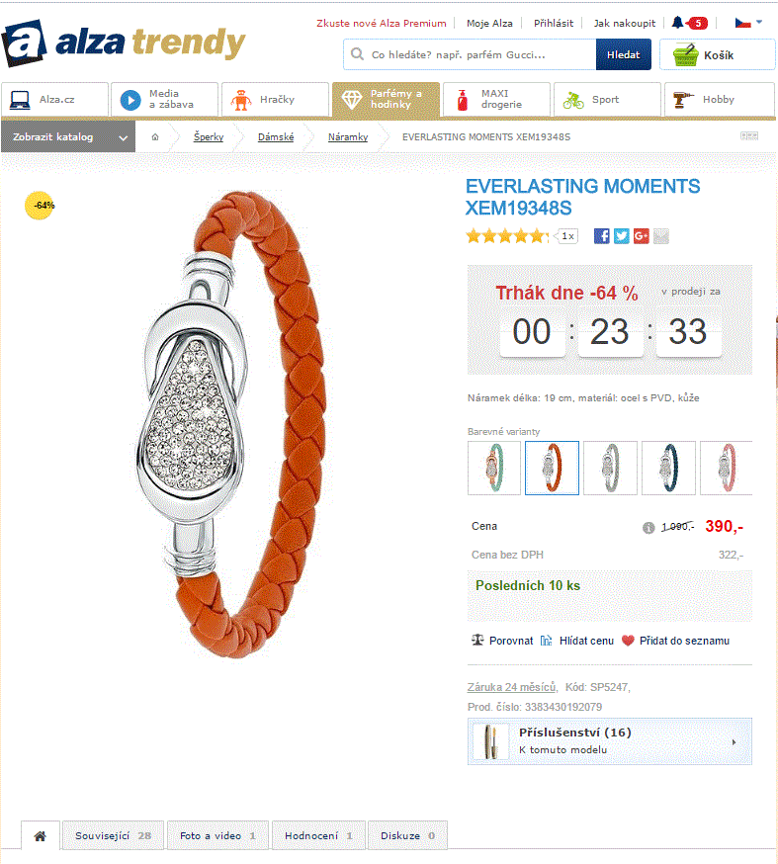The width and height of the screenshot is (778, 864).
Task: Click the Google Plus share icon
Action: [x=642, y=236]
